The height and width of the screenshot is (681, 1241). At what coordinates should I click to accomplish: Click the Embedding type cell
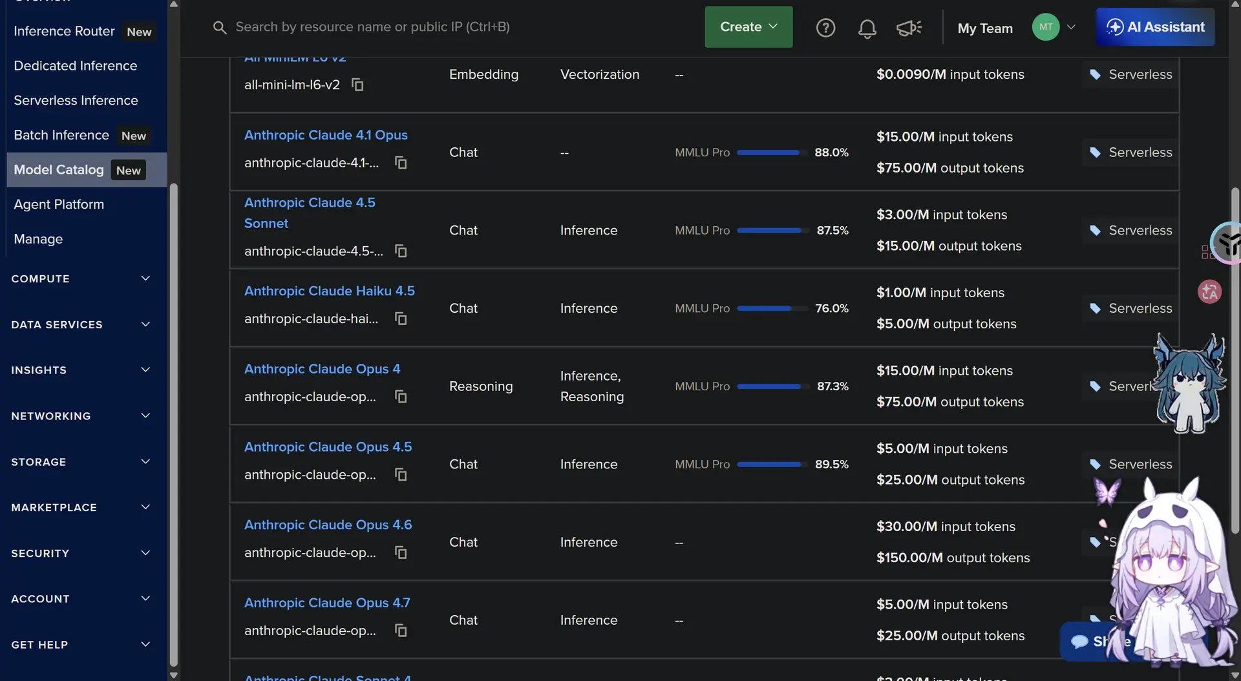coord(483,75)
